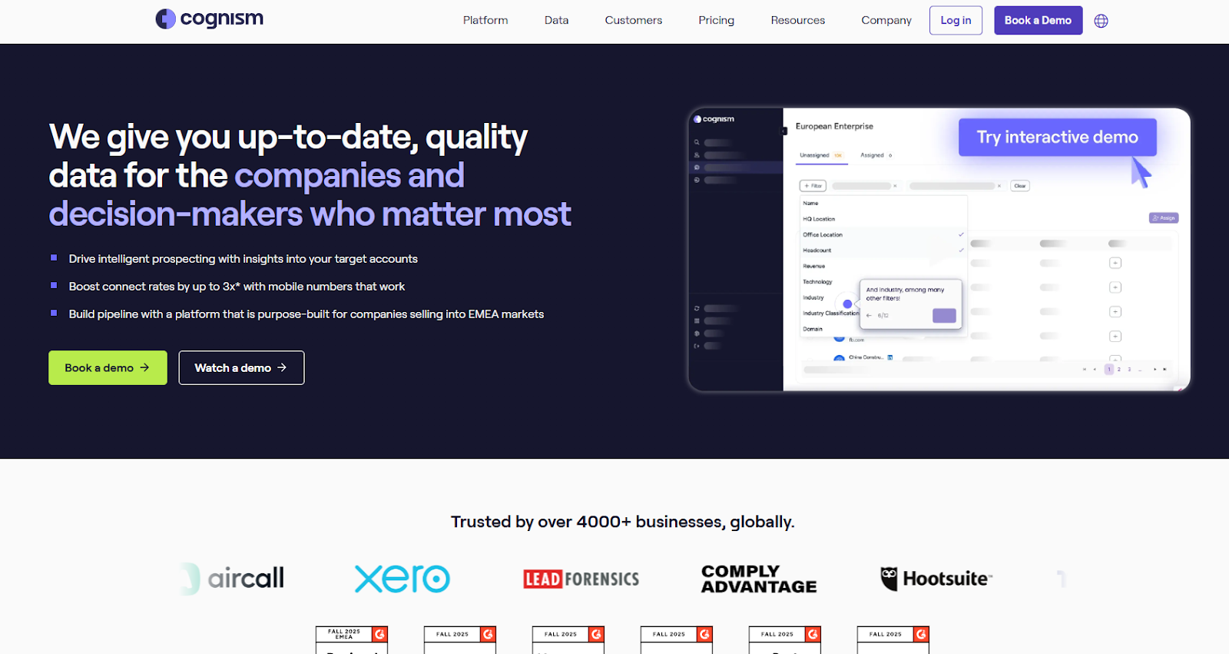1229x654 pixels.
Task: Click the Log in button
Action: click(956, 20)
